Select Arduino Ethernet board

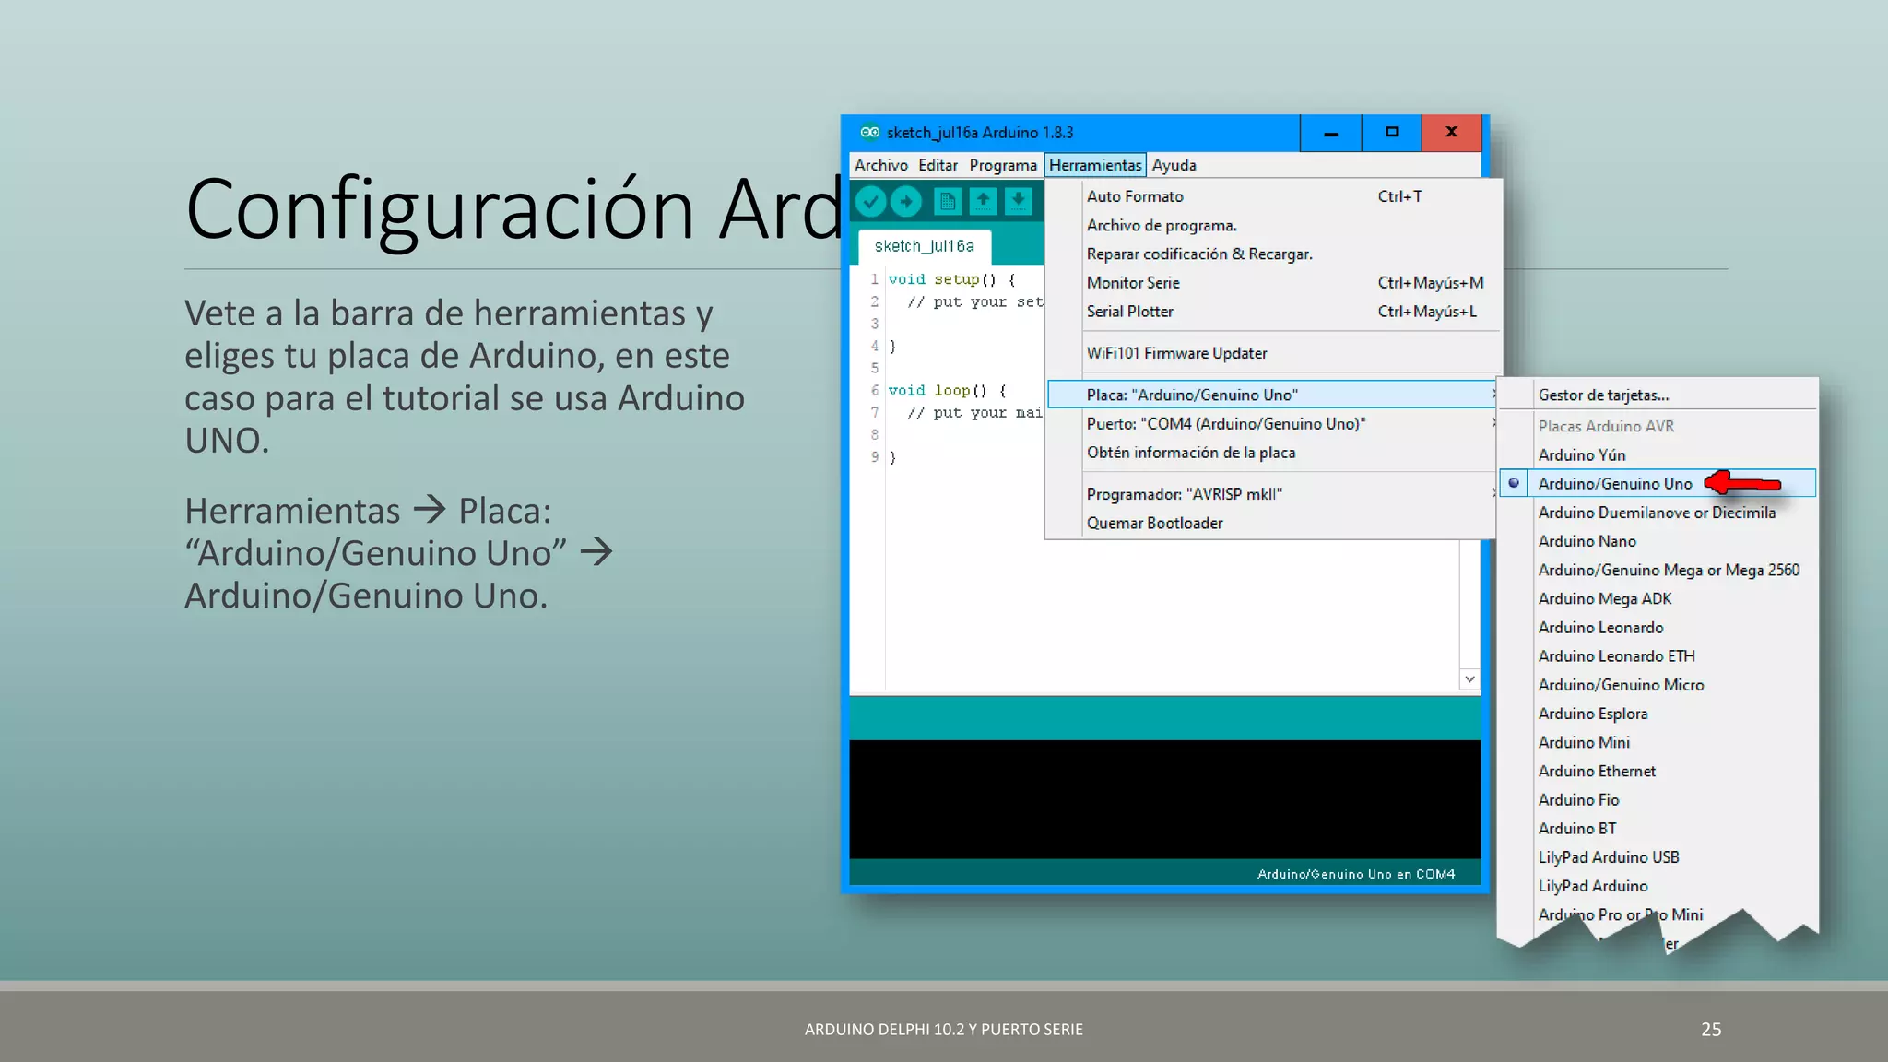coord(1658,771)
